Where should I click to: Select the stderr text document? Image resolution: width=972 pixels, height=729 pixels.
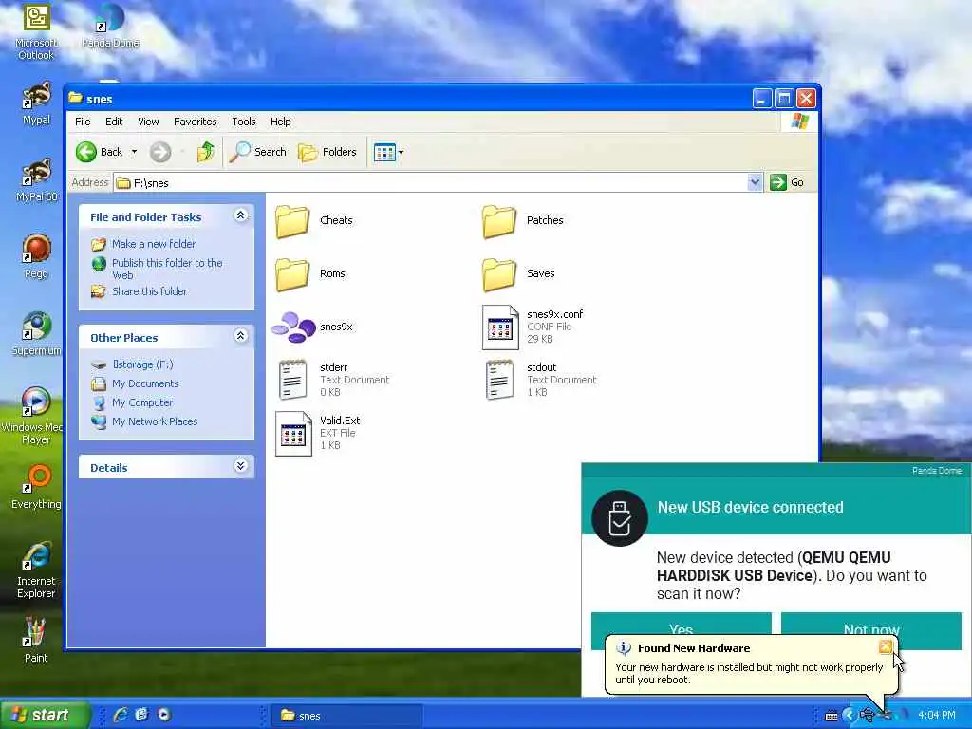[333, 380]
